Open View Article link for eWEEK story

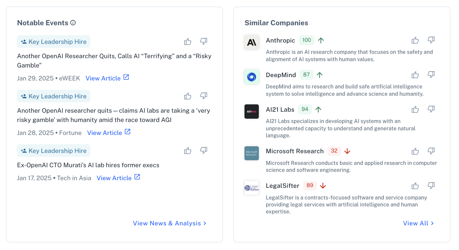tap(107, 78)
